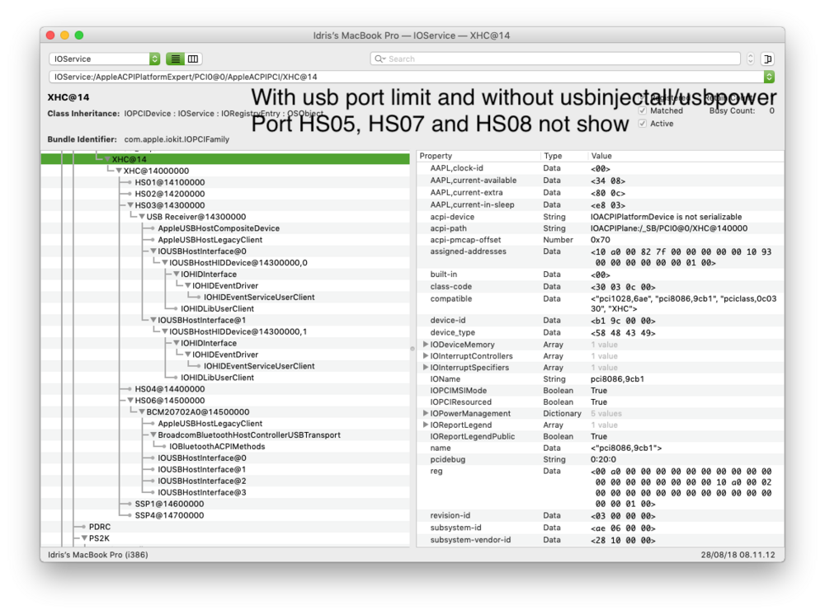This screenshot has width=825, height=615.
Task: Click the search options stepper arrows
Action: (750, 59)
